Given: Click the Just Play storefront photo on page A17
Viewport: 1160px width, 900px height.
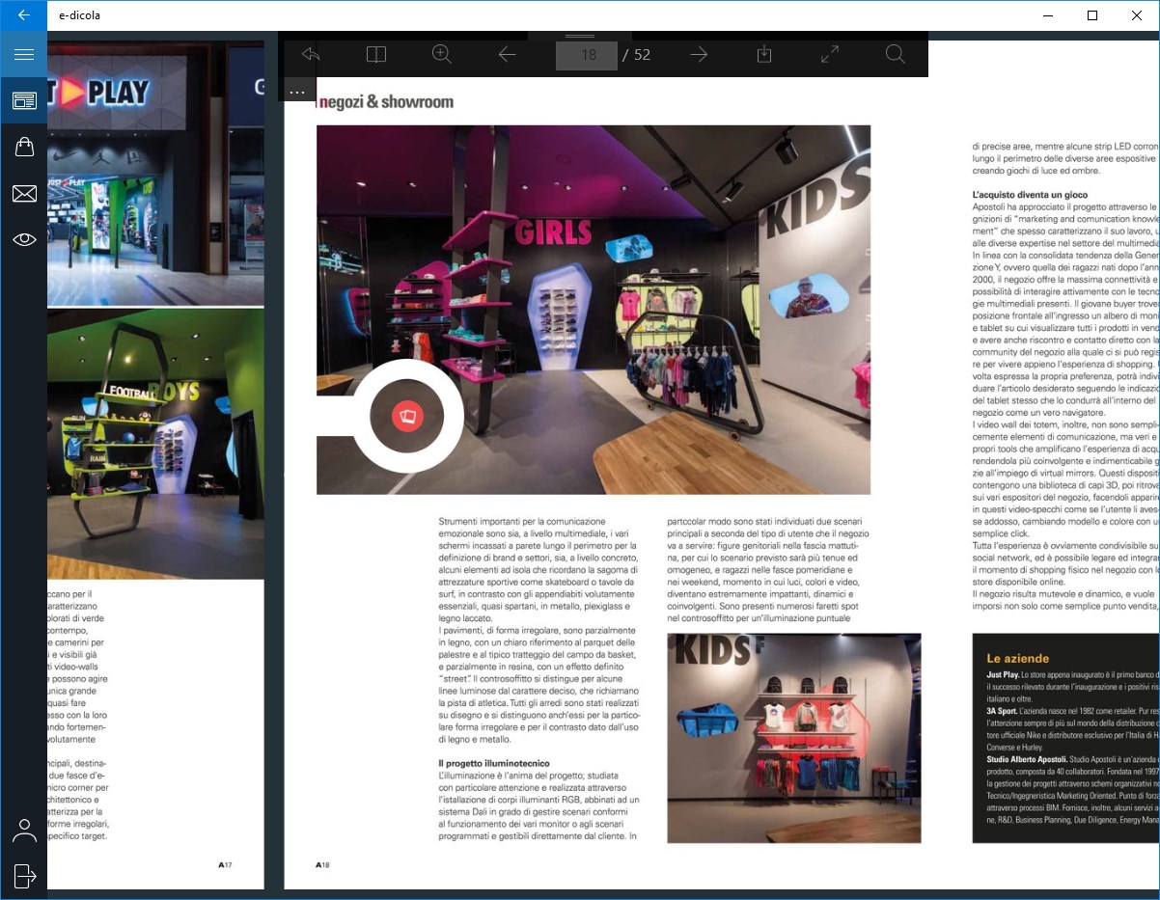Looking at the screenshot, I should point(155,173).
